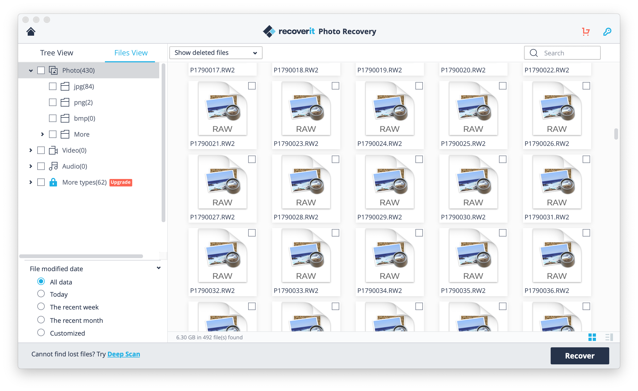Click the padlock icon beside More types
The height and width of the screenshot is (391, 638).
coord(53,182)
